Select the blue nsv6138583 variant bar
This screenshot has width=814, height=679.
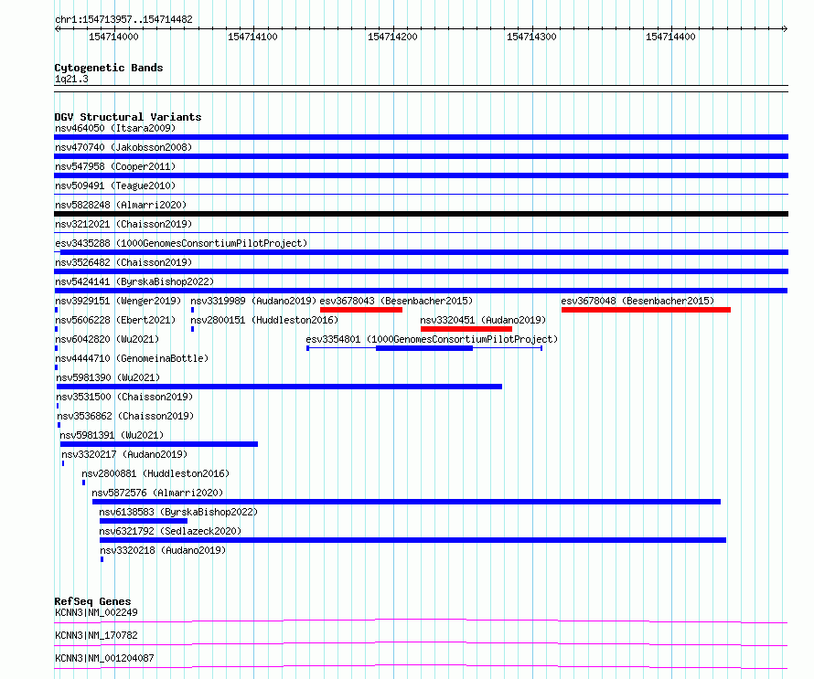click(144, 521)
